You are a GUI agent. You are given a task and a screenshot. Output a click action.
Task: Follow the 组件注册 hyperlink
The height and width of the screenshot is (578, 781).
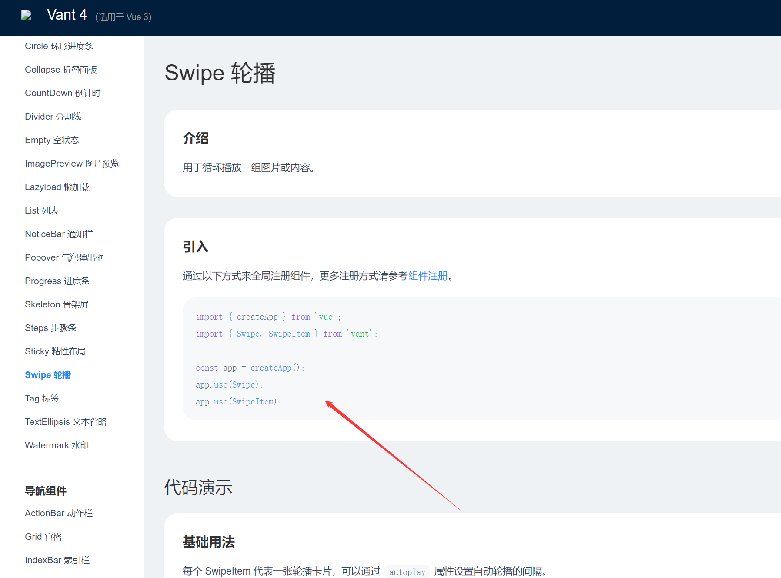tap(428, 276)
